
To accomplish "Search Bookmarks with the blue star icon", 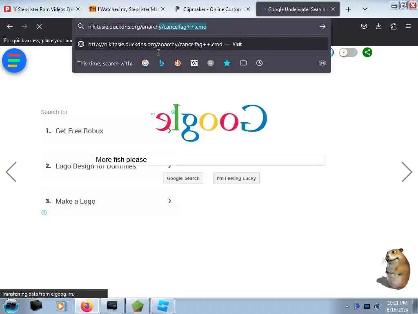I will (227, 63).
